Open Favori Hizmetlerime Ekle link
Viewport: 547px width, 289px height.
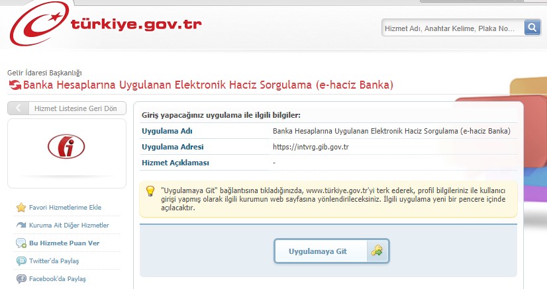66,208
